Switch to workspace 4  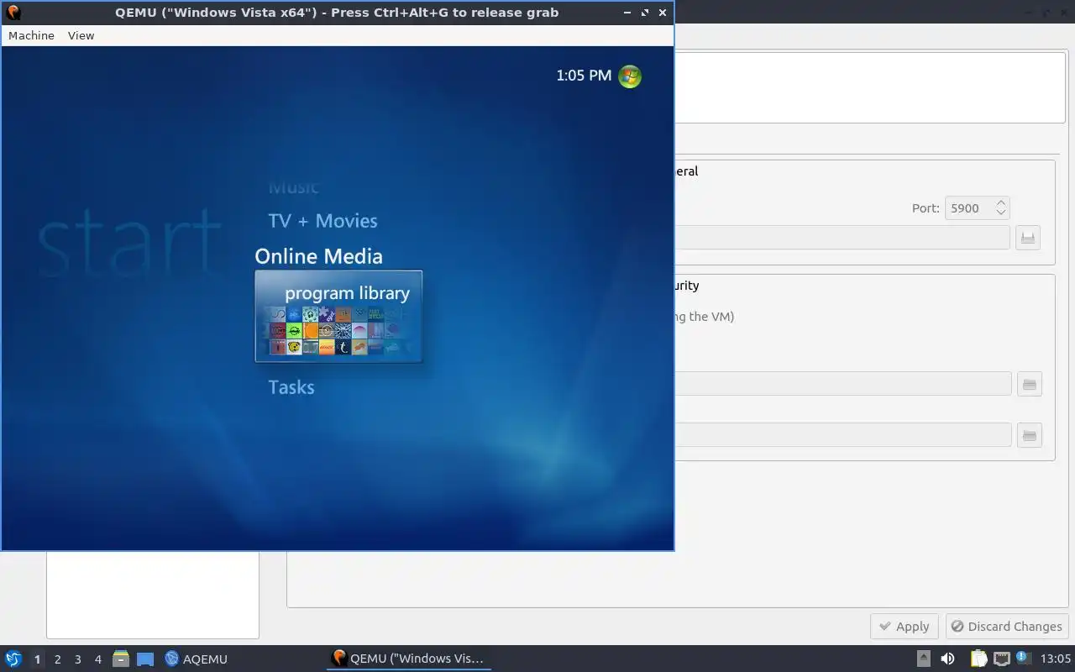97,659
